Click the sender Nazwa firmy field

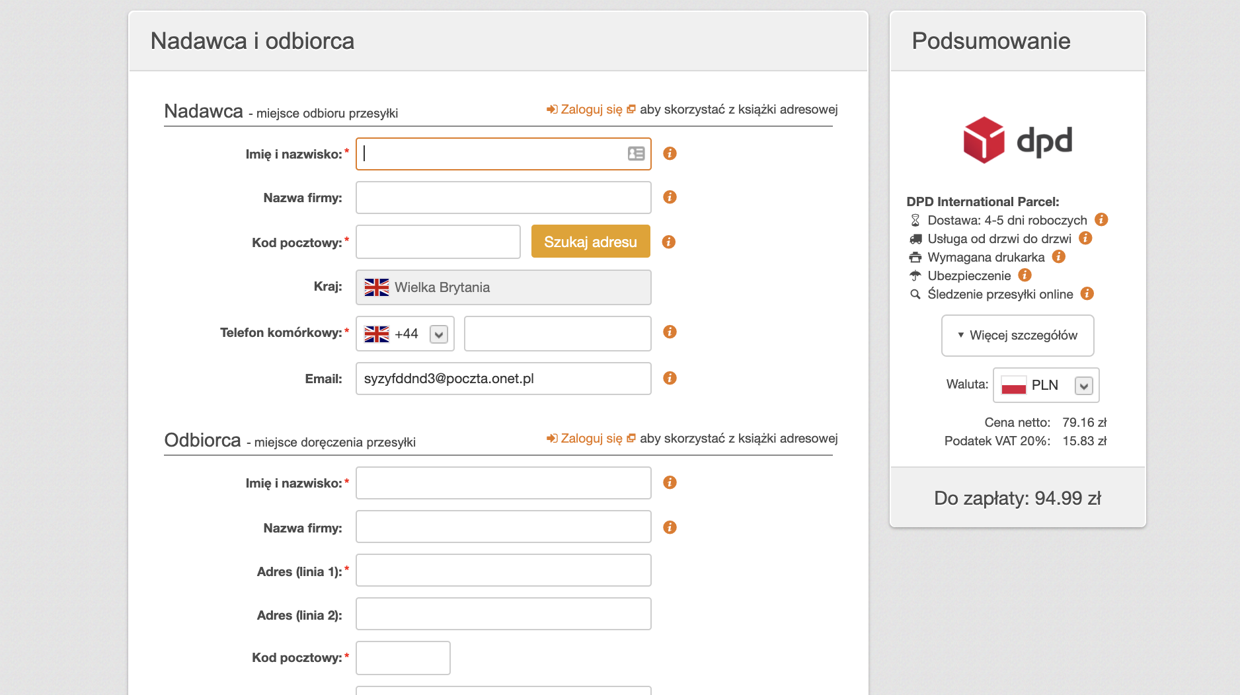point(503,198)
